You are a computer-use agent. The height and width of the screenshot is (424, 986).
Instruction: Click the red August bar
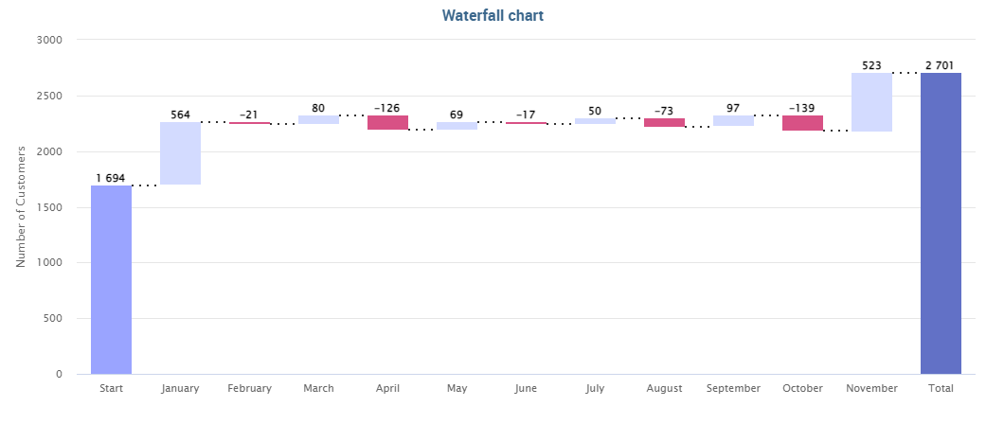[665, 122]
